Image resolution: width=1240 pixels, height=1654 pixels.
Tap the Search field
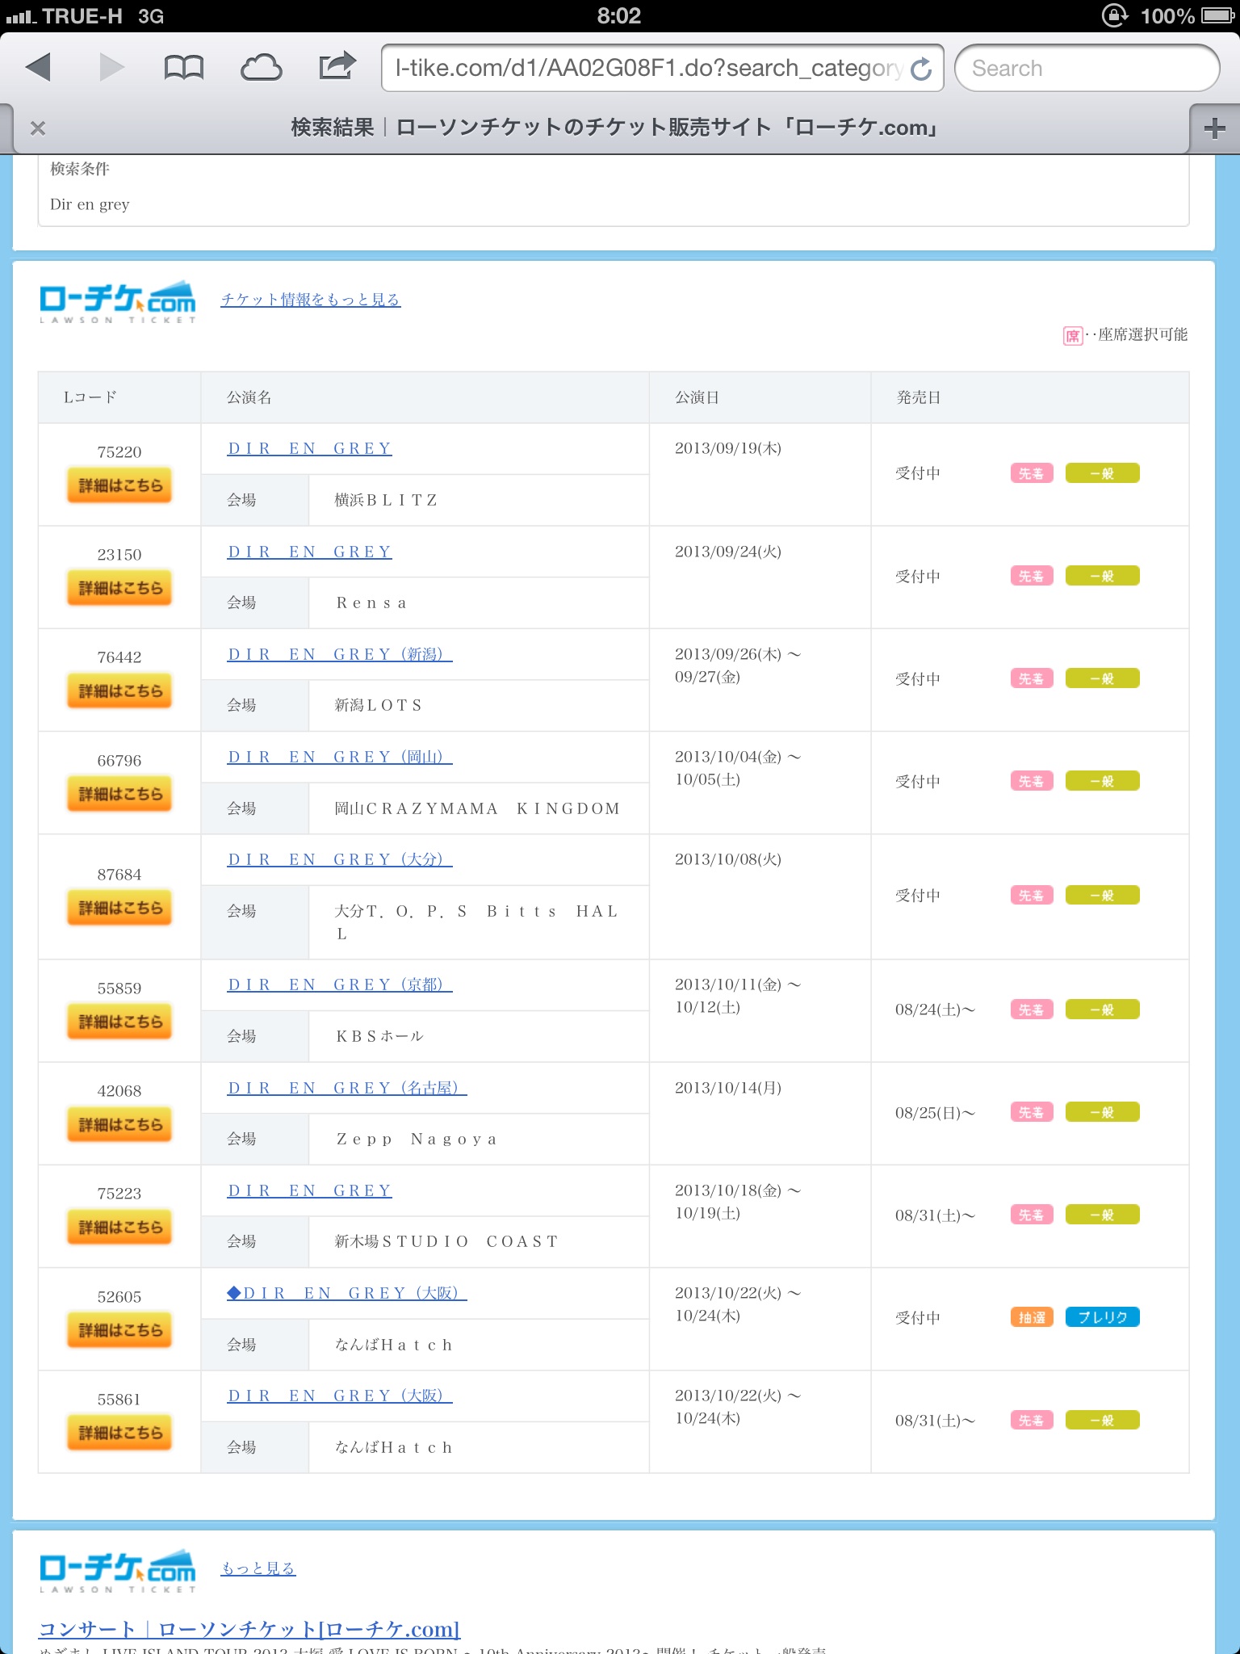pos(1087,68)
